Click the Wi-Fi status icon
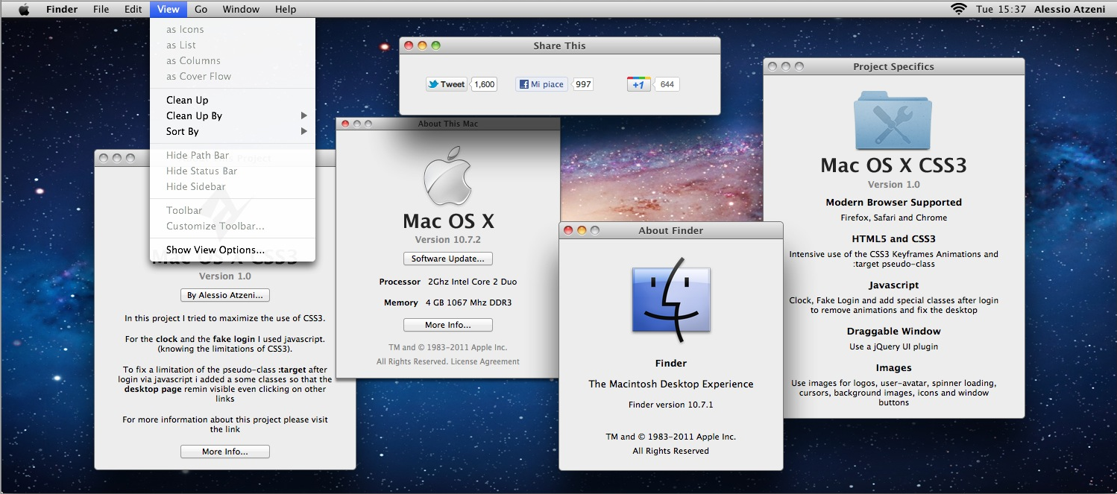Image resolution: width=1117 pixels, height=494 pixels. [958, 9]
